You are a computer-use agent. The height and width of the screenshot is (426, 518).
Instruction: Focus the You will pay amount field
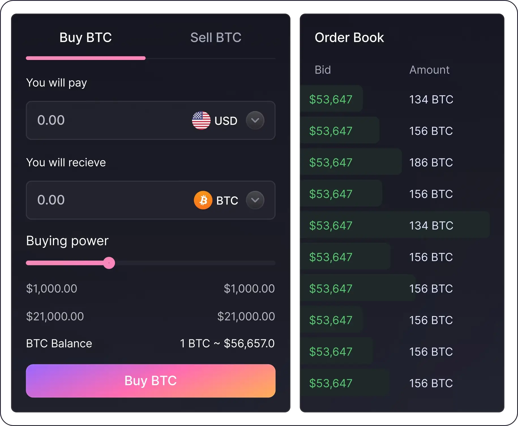151,120
